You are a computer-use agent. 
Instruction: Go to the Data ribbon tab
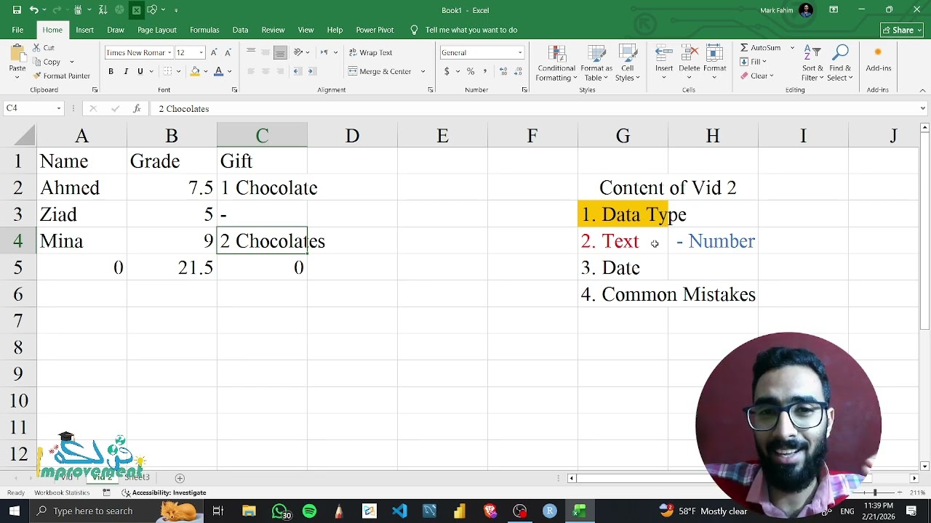click(x=240, y=30)
